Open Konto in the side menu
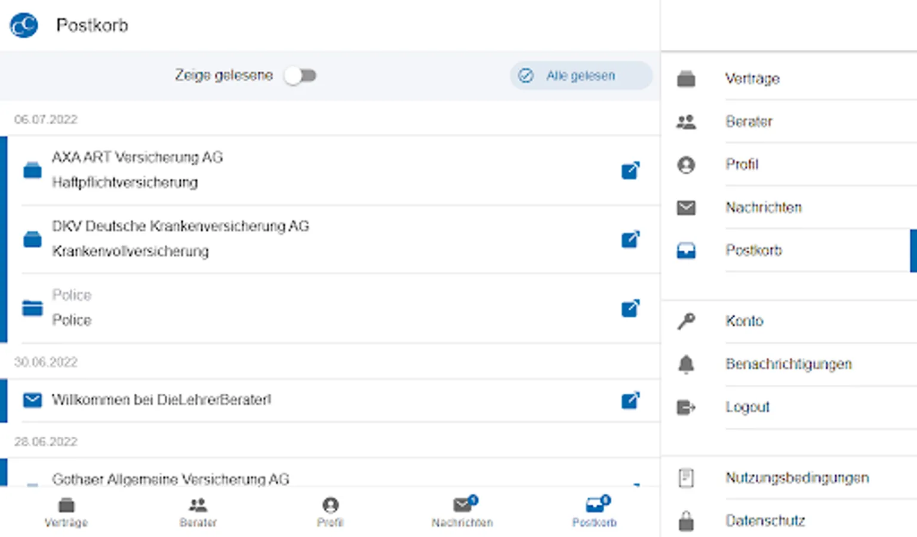917x537 pixels. [789, 321]
